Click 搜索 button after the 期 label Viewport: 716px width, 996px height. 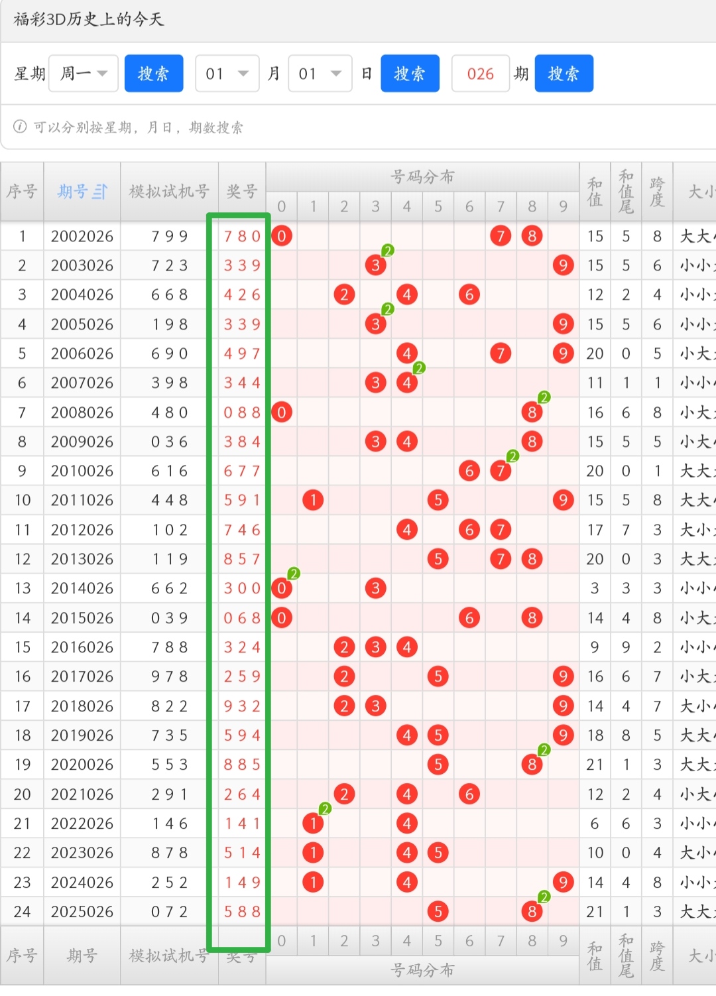(x=564, y=74)
